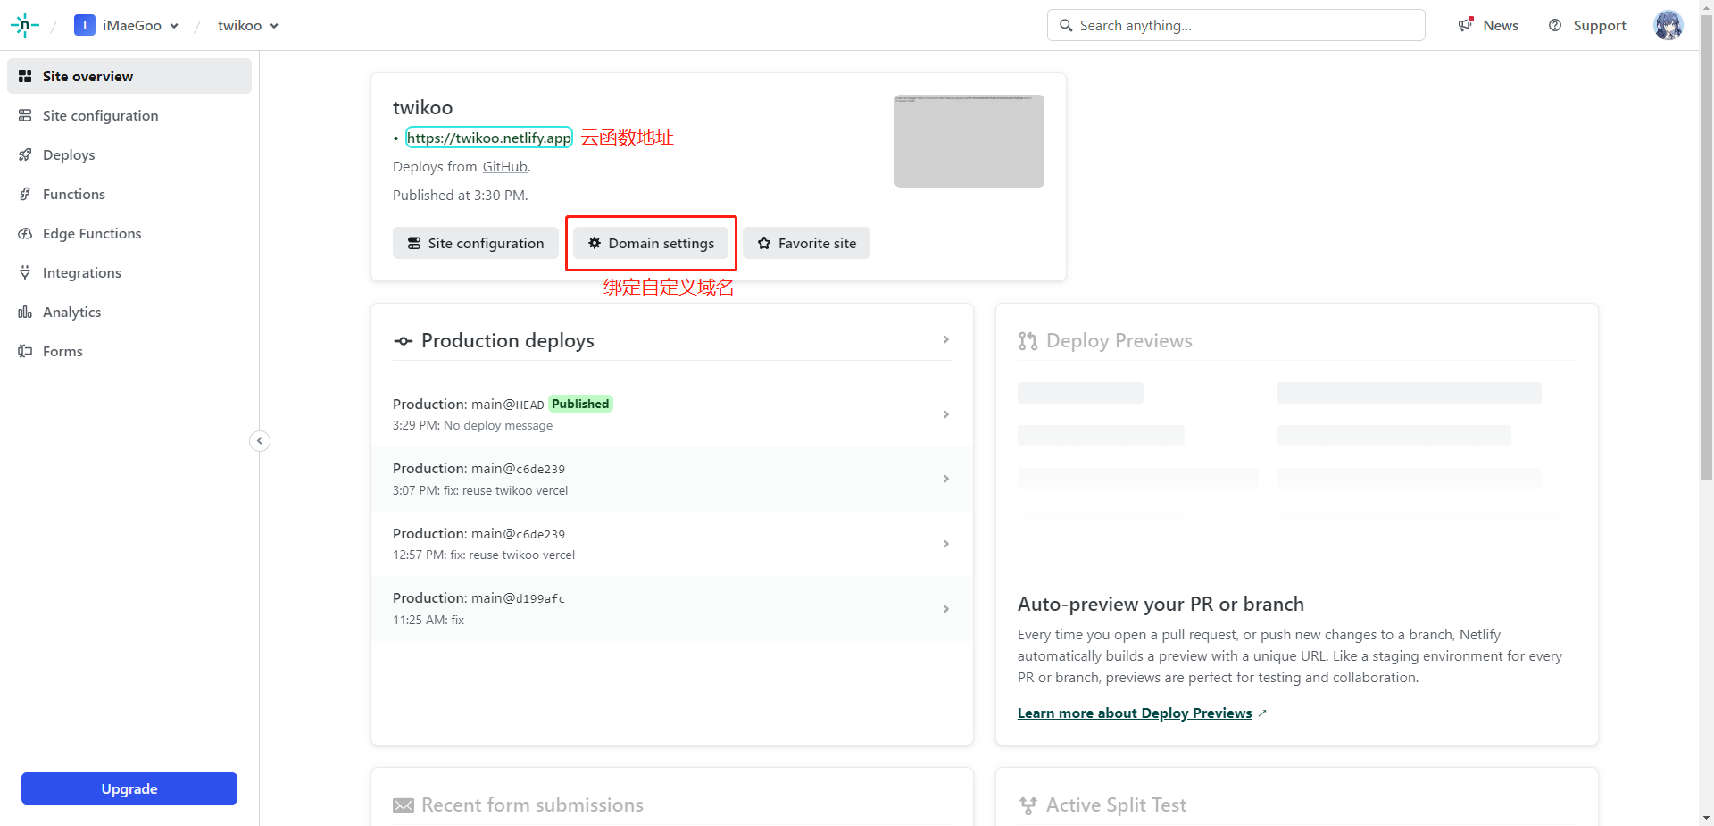The image size is (1714, 826).
Task: Expand the Production deploys header chevron
Action: pos(945,340)
